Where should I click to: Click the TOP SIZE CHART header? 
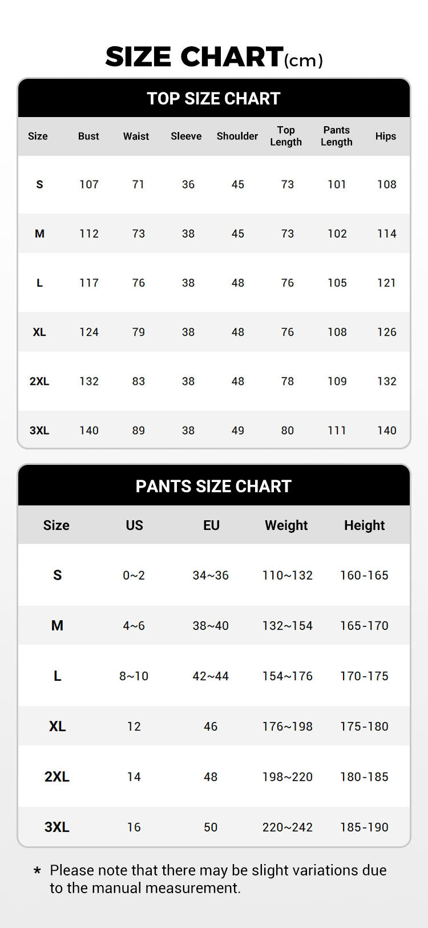(213, 98)
